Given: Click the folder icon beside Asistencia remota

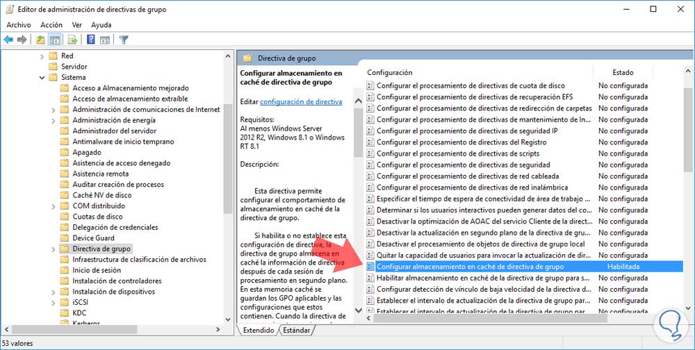Looking at the screenshot, I should click(x=65, y=174).
